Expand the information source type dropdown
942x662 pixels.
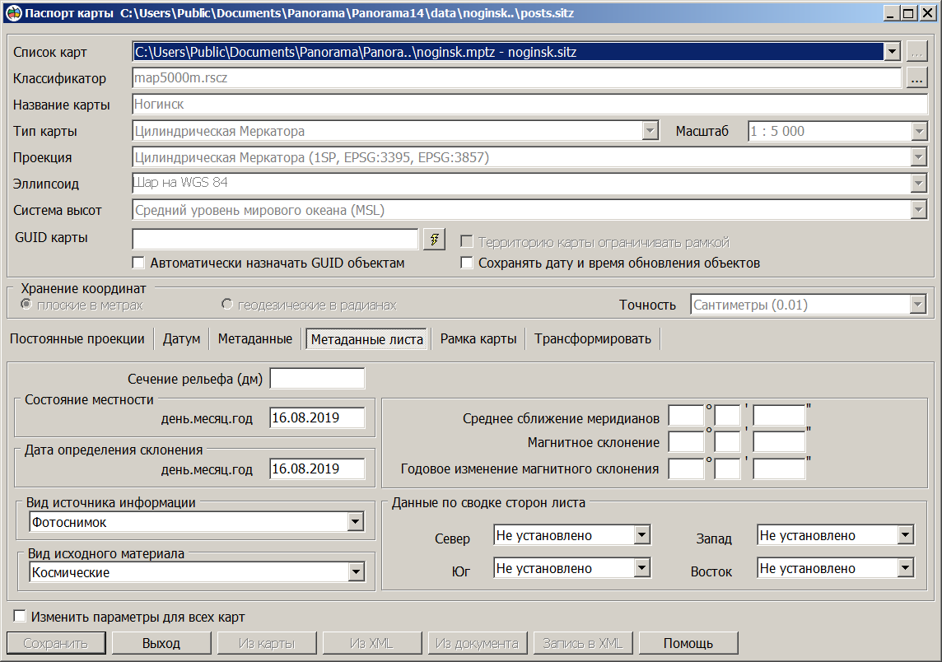point(356,521)
